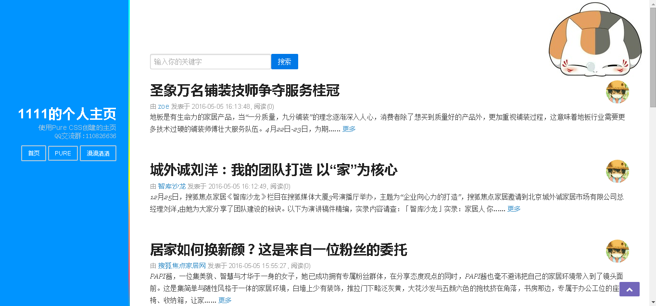Image resolution: width=656 pixels, height=306 pixels.
Task: Focus the keyword search input field
Action: tap(210, 62)
